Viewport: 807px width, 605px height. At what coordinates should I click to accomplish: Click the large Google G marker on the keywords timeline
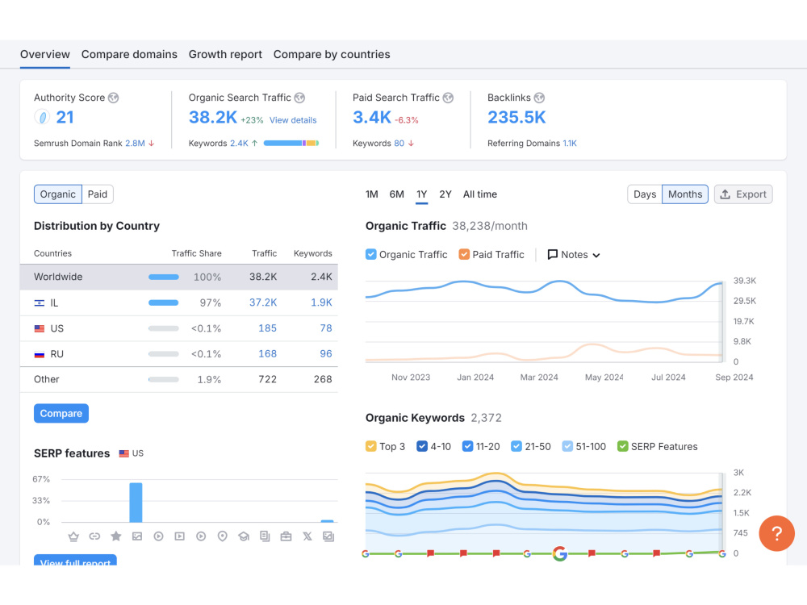(559, 553)
